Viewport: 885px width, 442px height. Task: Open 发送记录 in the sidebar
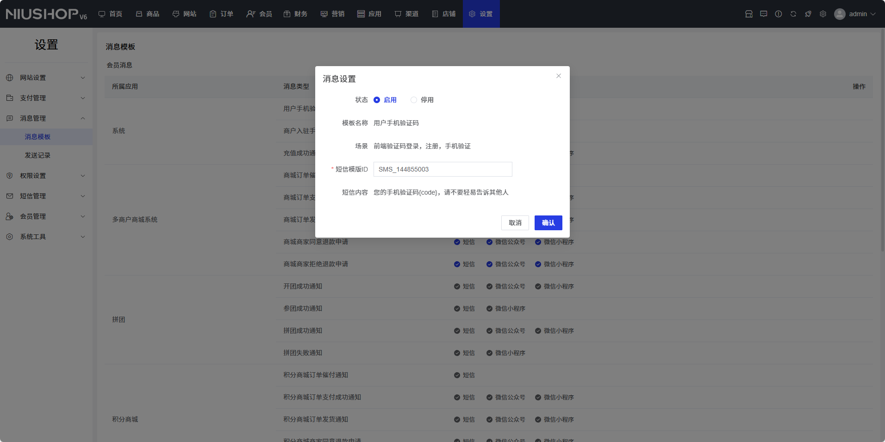[x=37, y=155]
